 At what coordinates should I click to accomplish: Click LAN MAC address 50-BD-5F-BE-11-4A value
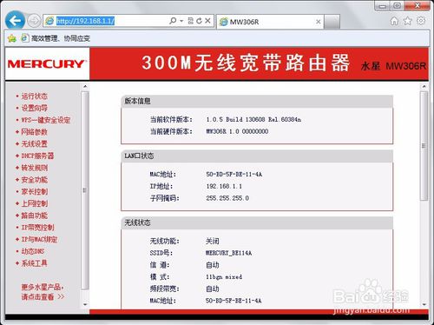(234, 175)
